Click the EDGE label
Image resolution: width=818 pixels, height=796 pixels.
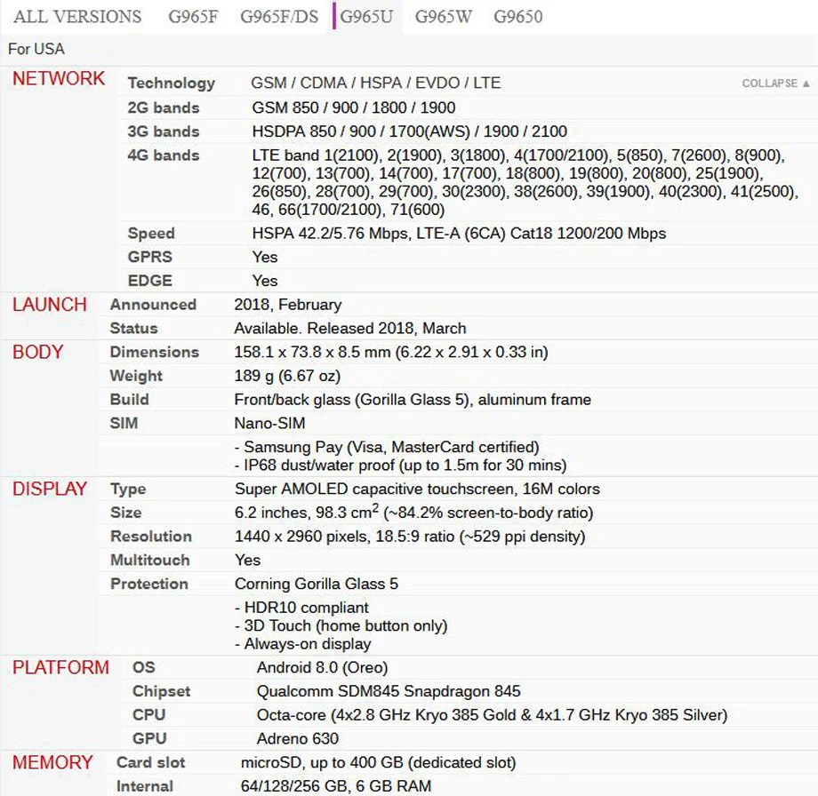coord(149,281)
